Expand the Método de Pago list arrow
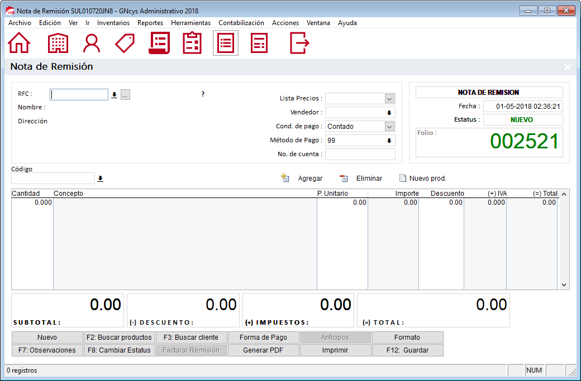This screenshot has width=581, height=381. tap(389, 141)
